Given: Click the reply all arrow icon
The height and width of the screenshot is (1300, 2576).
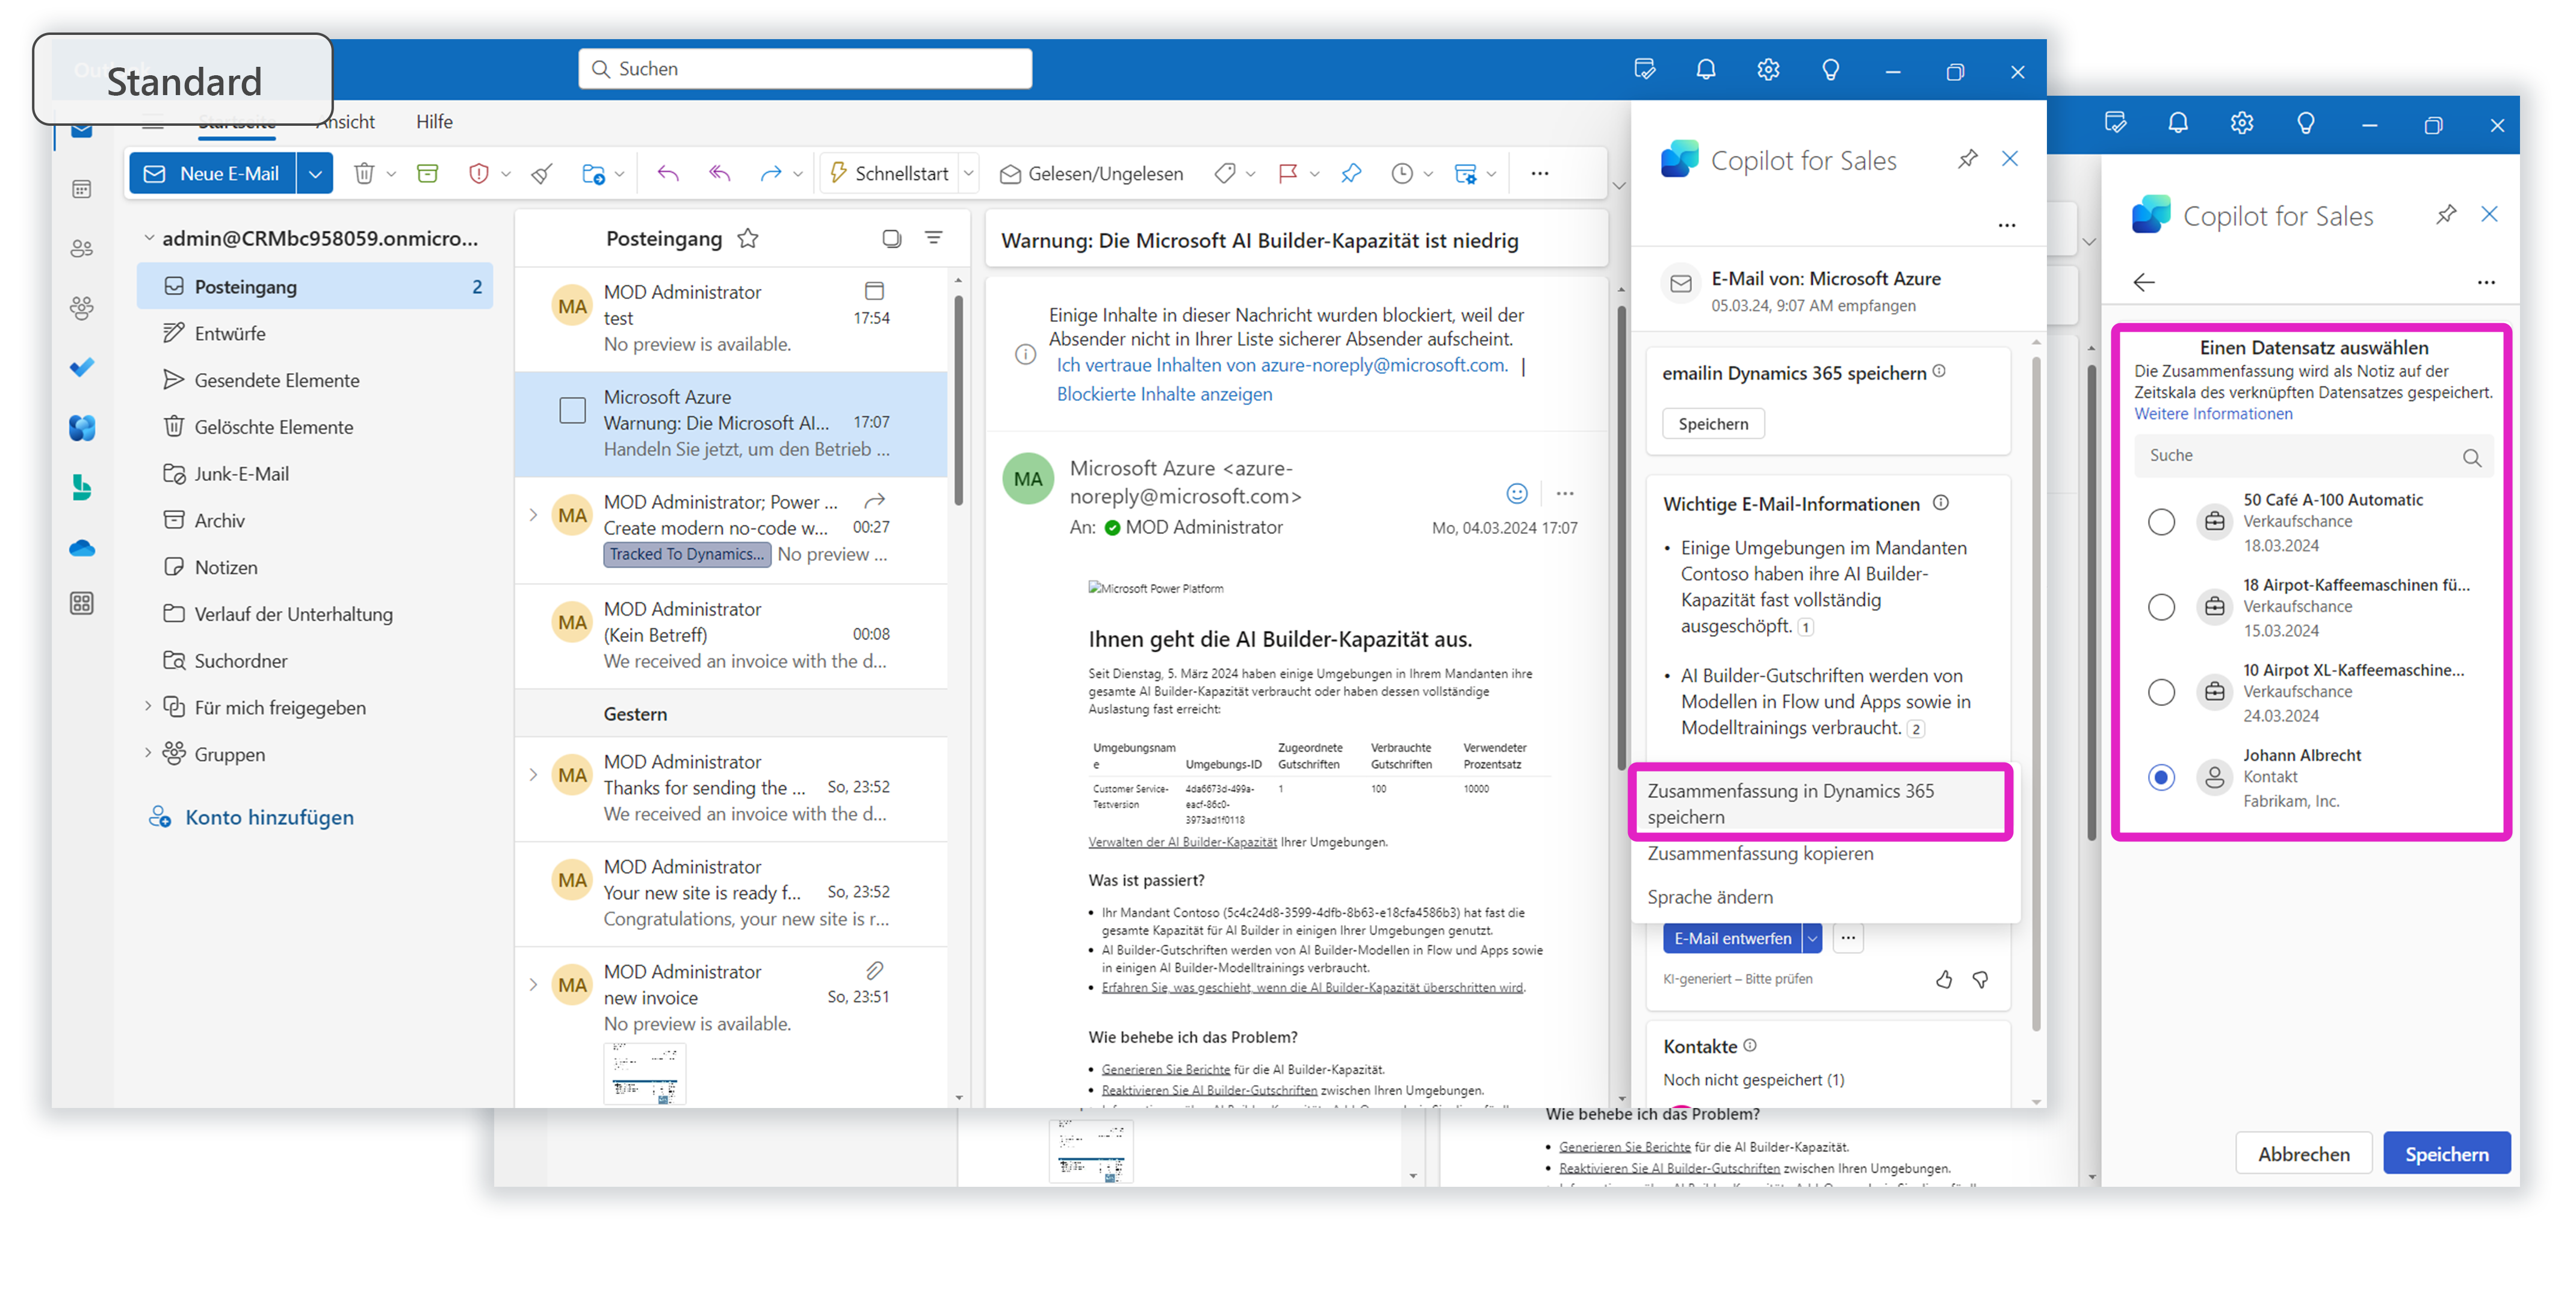Looking at the screenshot, I should [719, 174].
